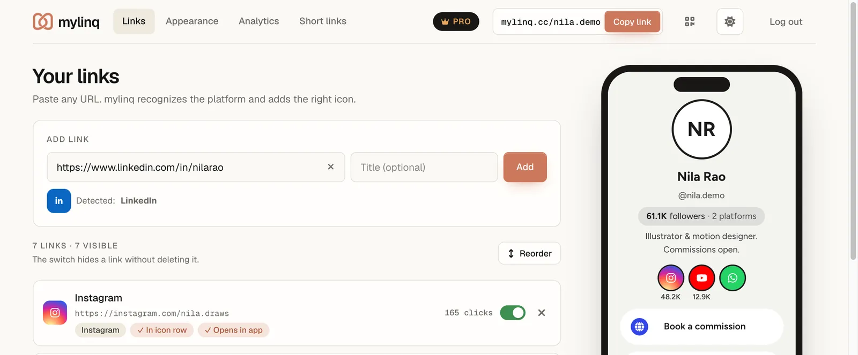Image resolution: width=858 pixels, height=355 pixels.
Task: Toggle the Instagram link visibility switch
Action: pos(513,313)
